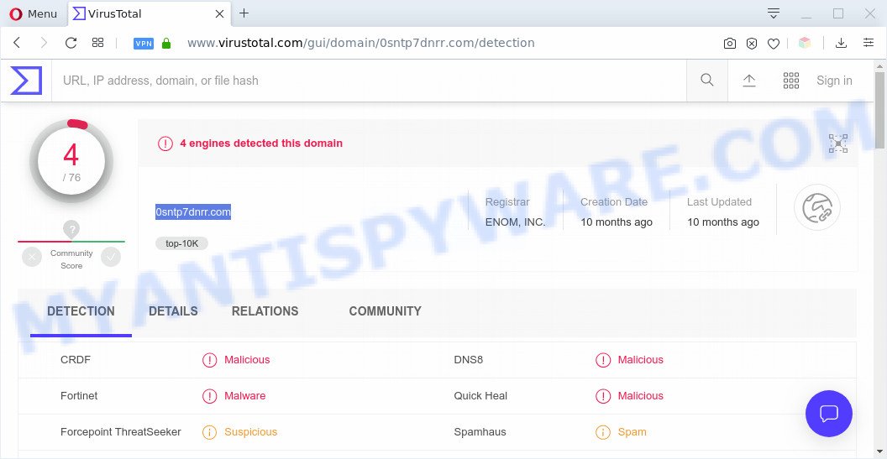The height and width of the screenshot is (459, 887).
Task: Go back to previous page
Action: tap(17, 43)
